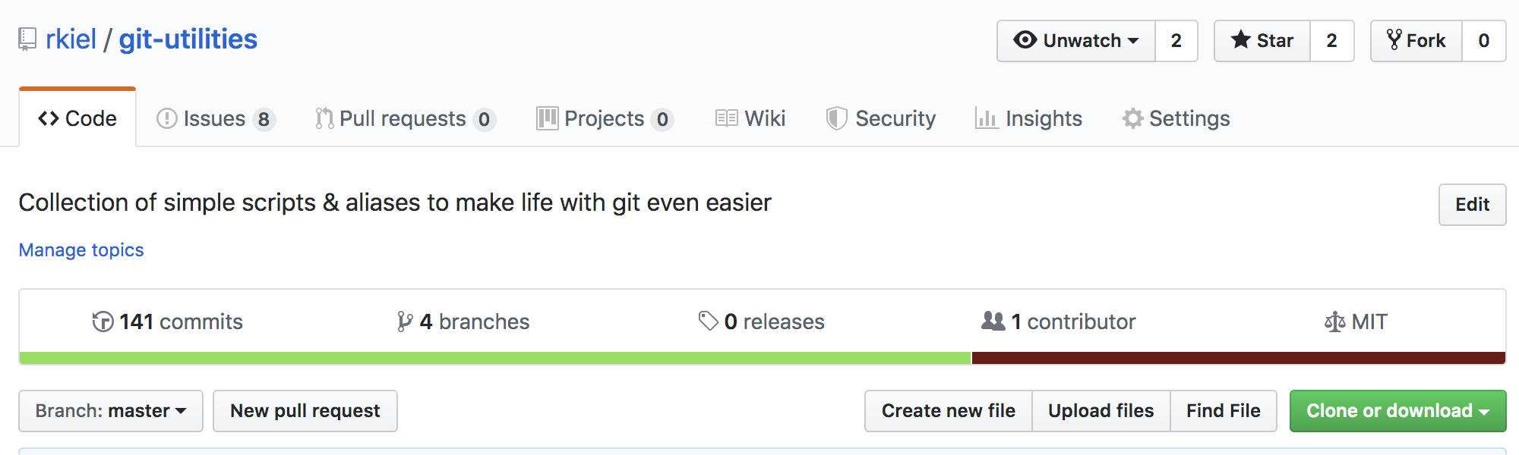This screenshot has height=455, width=1519.
Task: Open the git-utilities repository link
Action: (188, 39)
